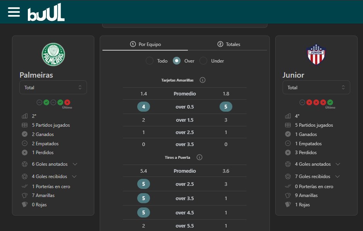Click Junior shots average 3.6
Screen dimensions: 363x231
tap(226, 171)
